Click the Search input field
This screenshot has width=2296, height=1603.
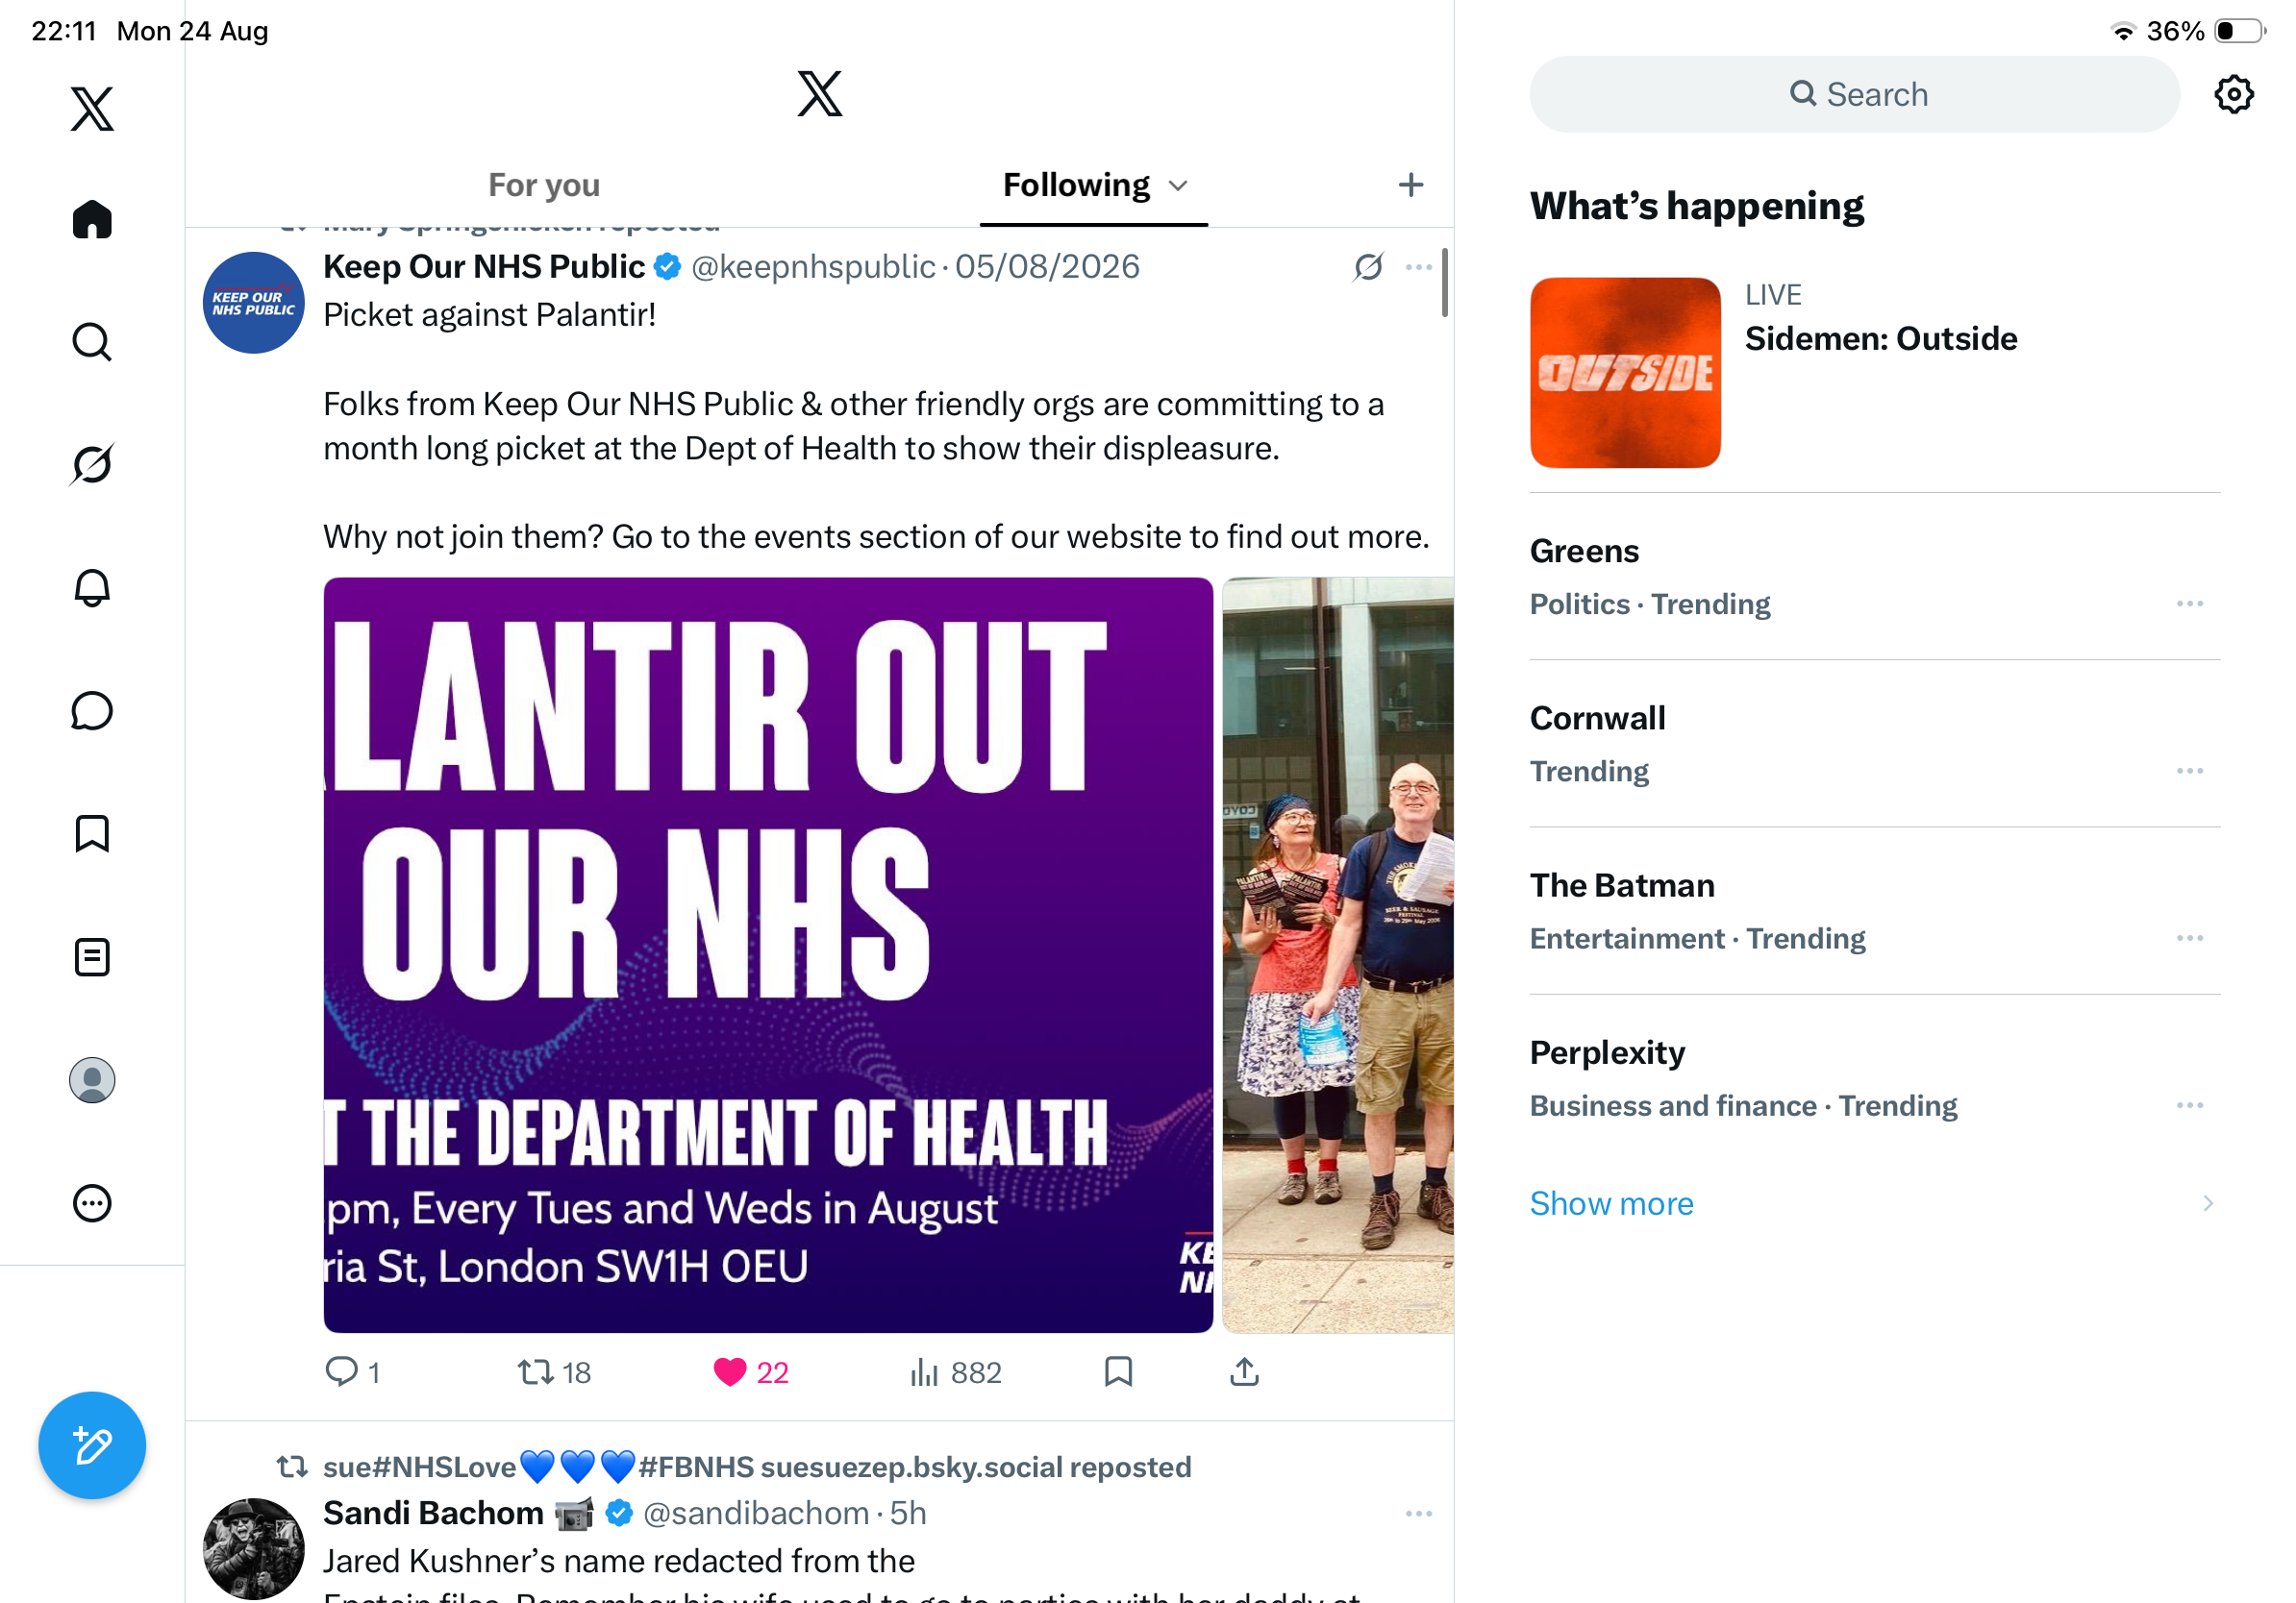pyautogui.click(x=1853, y=94)
